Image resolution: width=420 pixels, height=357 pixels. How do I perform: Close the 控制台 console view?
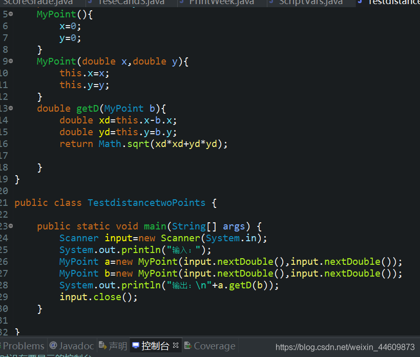click(x=176, y=345)
